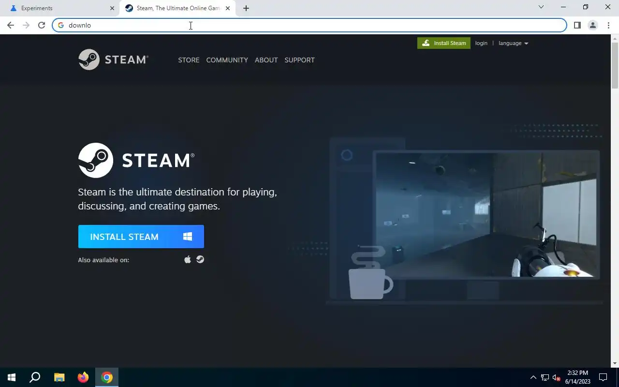Open Windows taskbar search
Screen dimensions: 619x387
tap(35, 377)
